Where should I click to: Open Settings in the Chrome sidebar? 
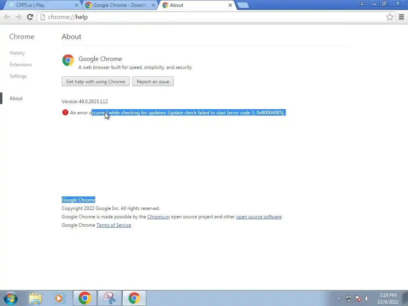click(x=18, y=76)
